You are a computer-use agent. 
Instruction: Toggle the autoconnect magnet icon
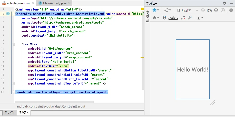[x=164, y=18]
